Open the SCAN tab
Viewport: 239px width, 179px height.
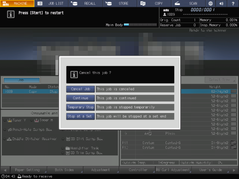click(x=188, y=3)
